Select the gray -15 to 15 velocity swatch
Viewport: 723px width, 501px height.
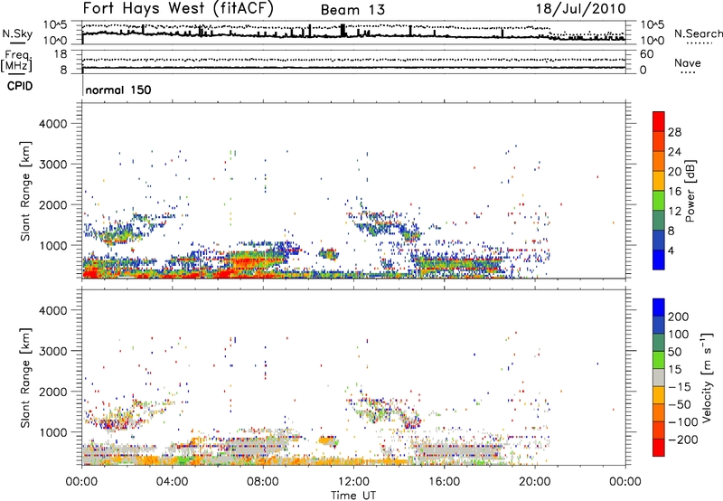click(659, 377)
